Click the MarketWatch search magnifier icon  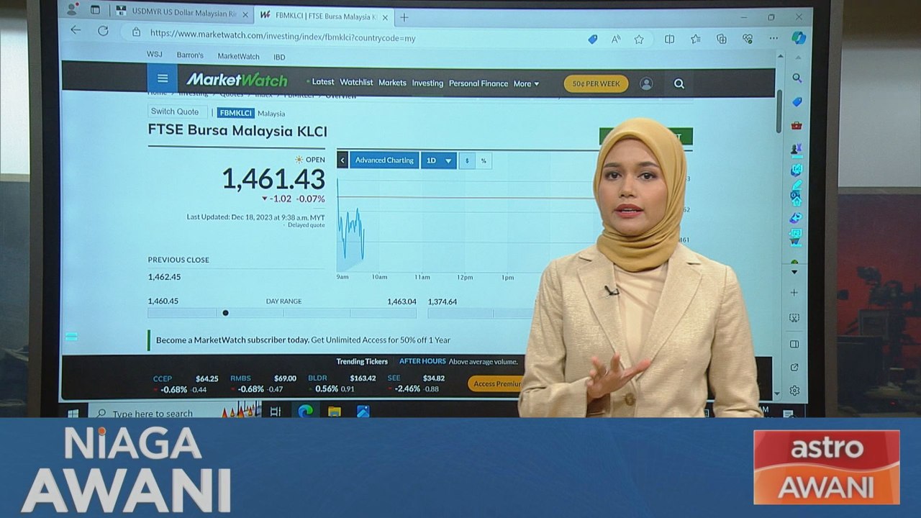click(x=679, y=83)
